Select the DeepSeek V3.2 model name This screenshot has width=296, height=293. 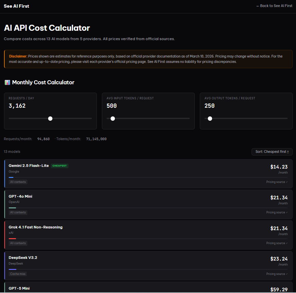pos(23,258)
